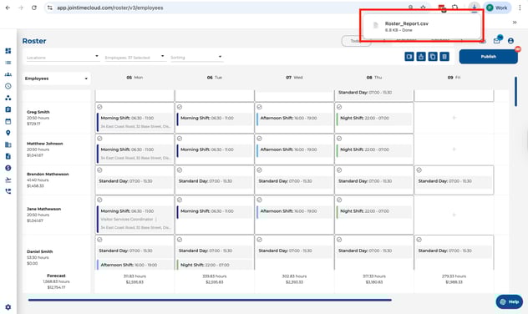The image size is (528, 314).
Task: Add a Friday shift for Matthew Johnson
Action: (x=454, y=149)
